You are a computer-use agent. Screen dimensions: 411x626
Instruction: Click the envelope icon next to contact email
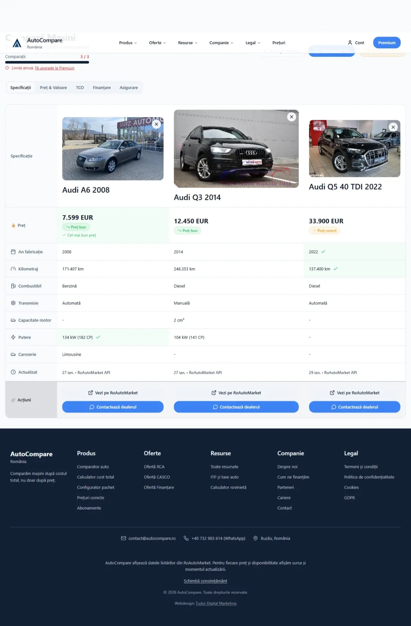tap(123, 538)
